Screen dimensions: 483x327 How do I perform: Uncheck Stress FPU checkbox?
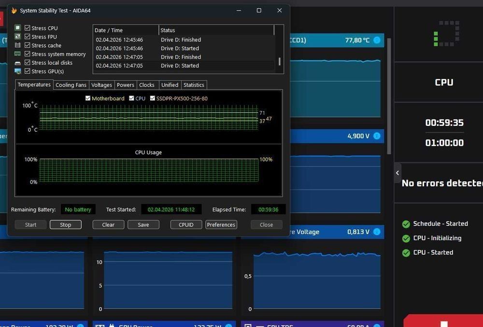coord(28,37)
